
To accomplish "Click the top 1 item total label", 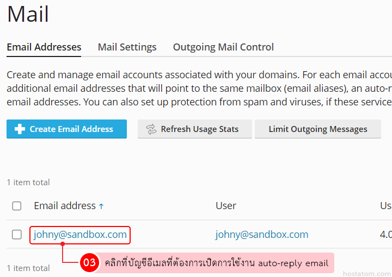I will [28, 182].
